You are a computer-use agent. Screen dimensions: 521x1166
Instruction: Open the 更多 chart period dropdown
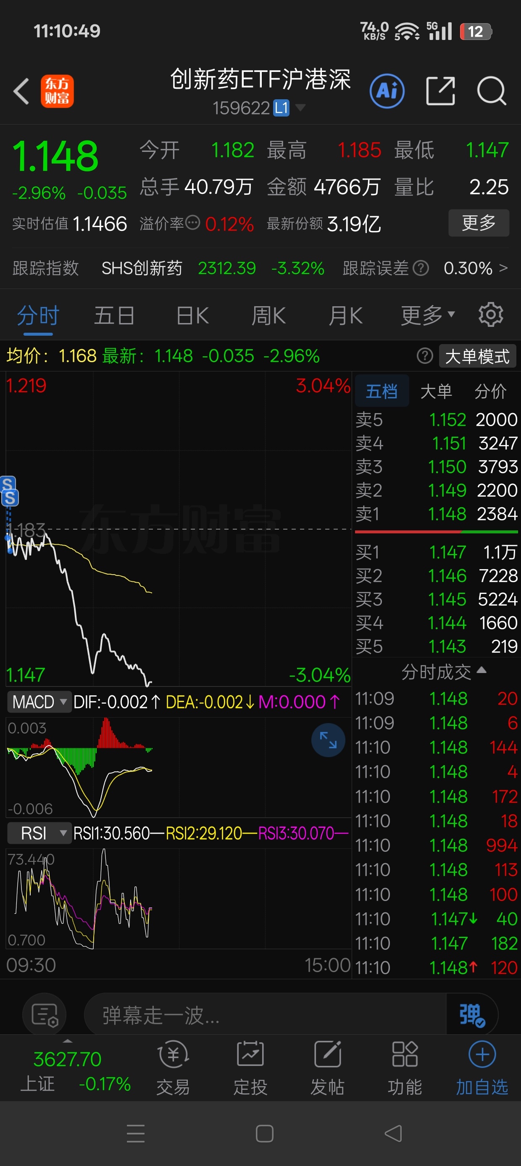427,315
